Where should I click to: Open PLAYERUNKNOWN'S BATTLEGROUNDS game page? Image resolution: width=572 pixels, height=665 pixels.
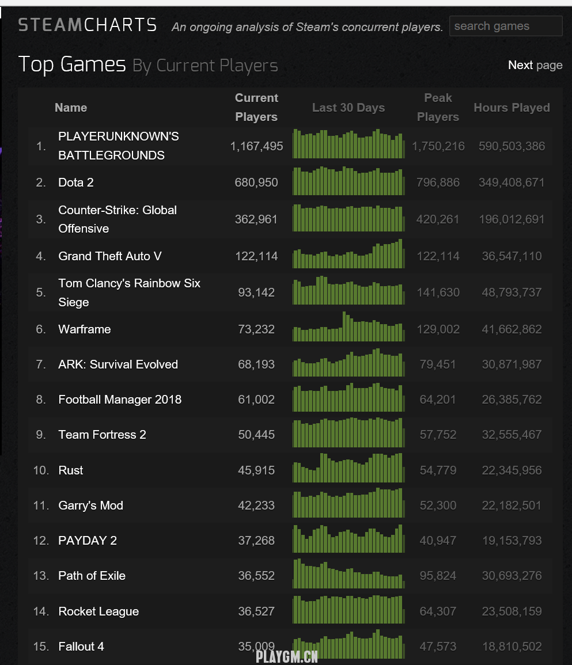(119, 146)
